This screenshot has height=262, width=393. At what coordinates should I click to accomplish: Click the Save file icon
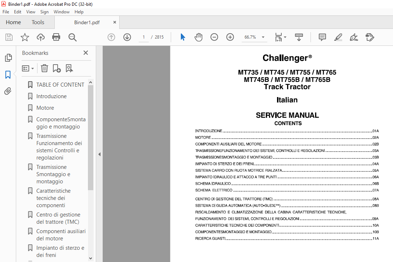[x=9, y=37]
